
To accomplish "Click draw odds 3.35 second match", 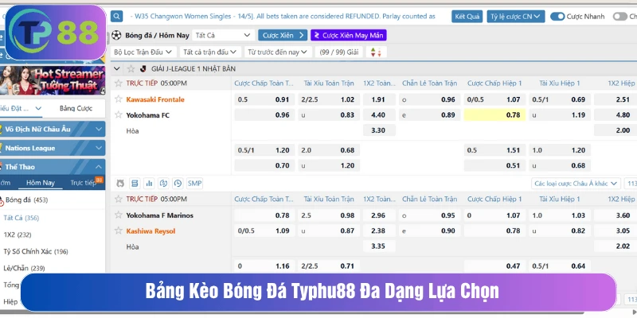I will tap(379, 246).
